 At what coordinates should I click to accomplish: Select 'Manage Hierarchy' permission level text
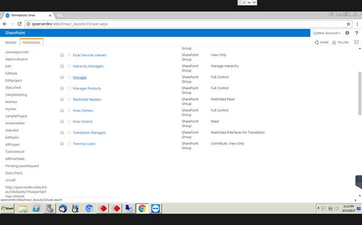coord(225,66)
